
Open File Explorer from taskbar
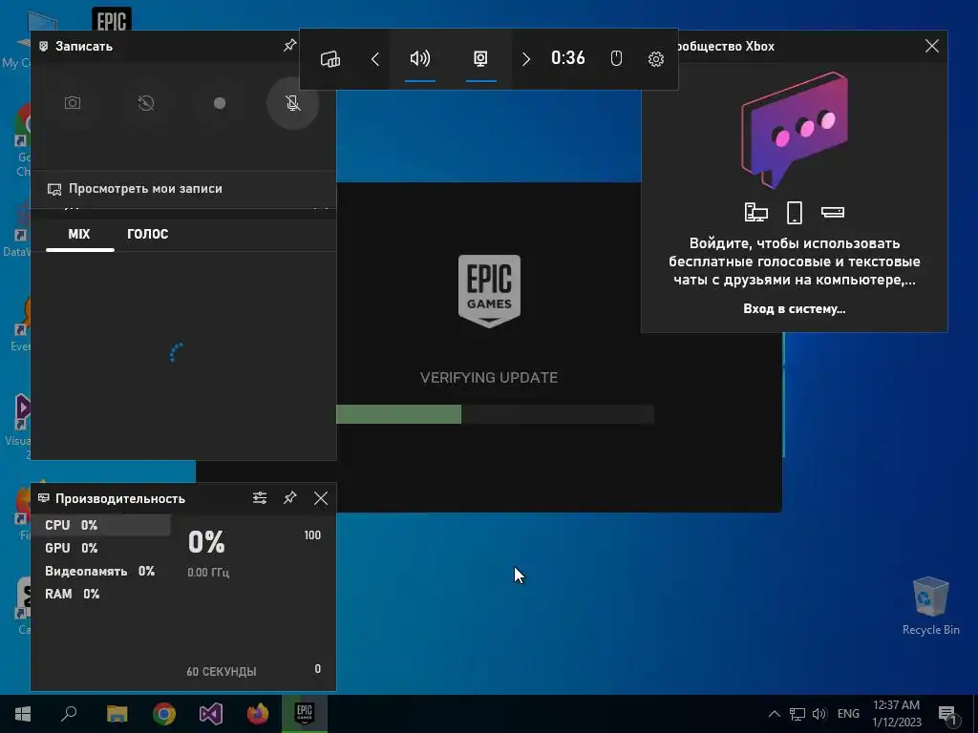(x=117, y=714)
